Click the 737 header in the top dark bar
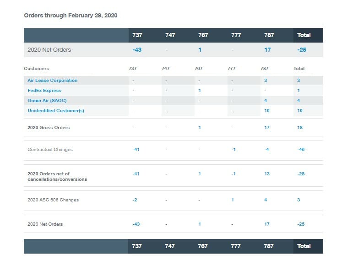 137,35
